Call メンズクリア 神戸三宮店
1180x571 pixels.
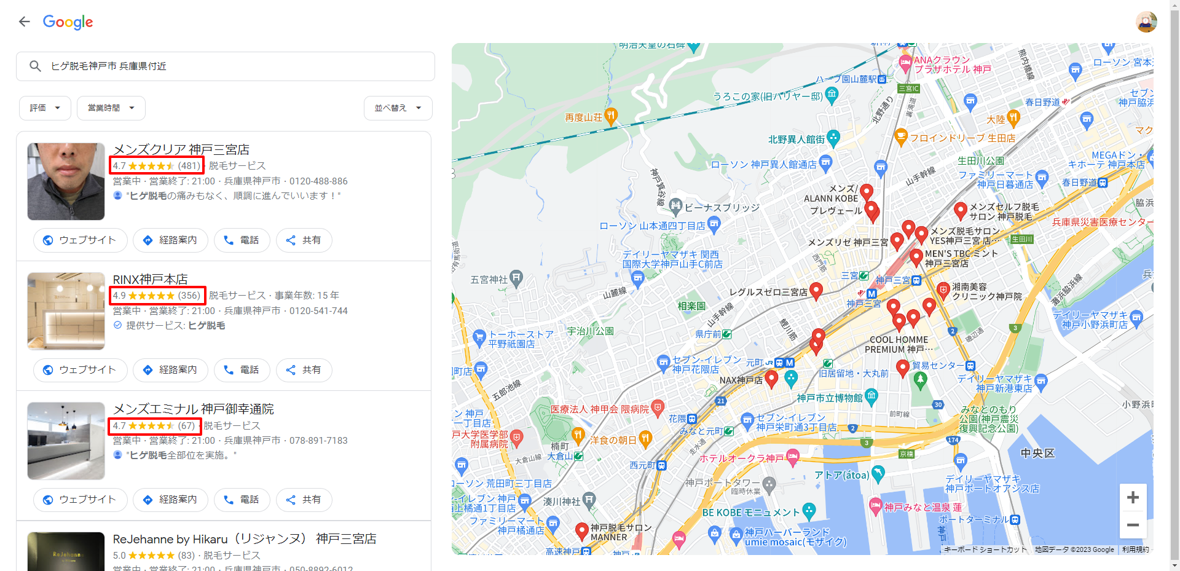coord(242,240)
